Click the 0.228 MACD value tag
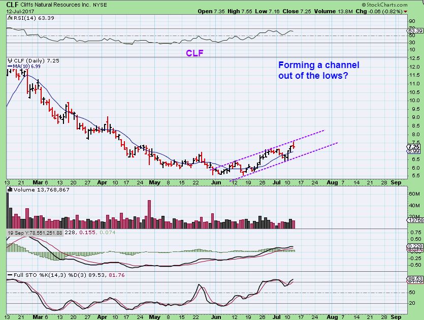 415,246
